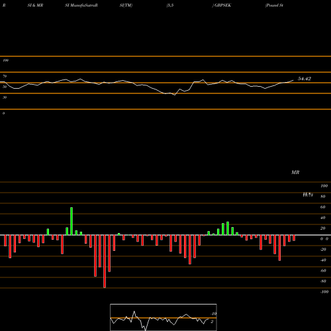Click the MR indicator title label

(x=295, y=172)
